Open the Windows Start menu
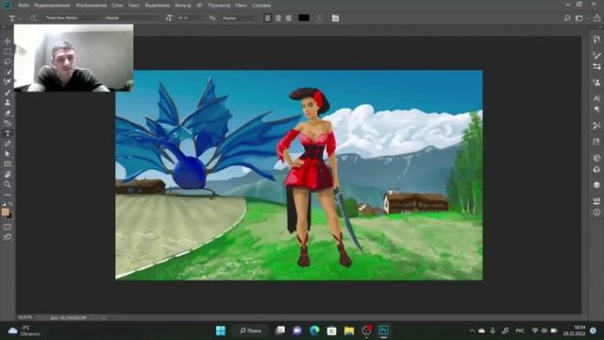This screenshot has height=340, width=604. click(221, 331)
